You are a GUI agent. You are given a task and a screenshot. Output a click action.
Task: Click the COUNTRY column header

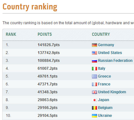click(x=101, y=34)
